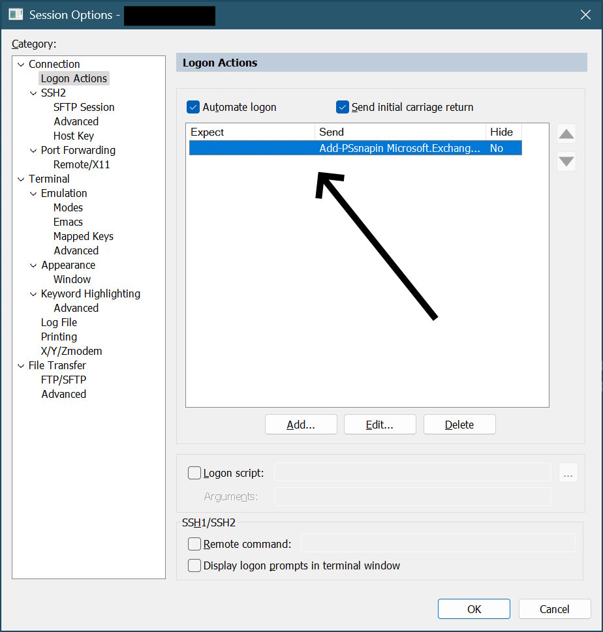Click the move down arrow button
603x632 pixels.
566,161
